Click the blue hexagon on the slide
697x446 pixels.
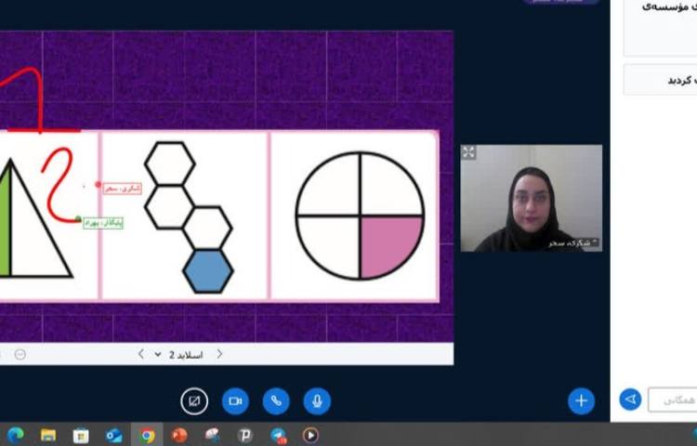click(208, 270)
